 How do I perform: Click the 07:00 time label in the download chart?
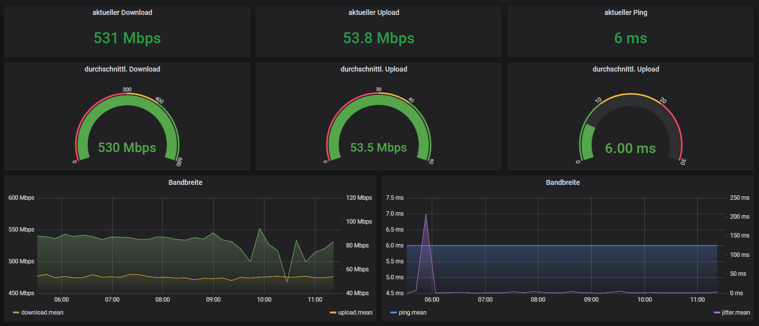pyautogui.click(x=112, y=300)
